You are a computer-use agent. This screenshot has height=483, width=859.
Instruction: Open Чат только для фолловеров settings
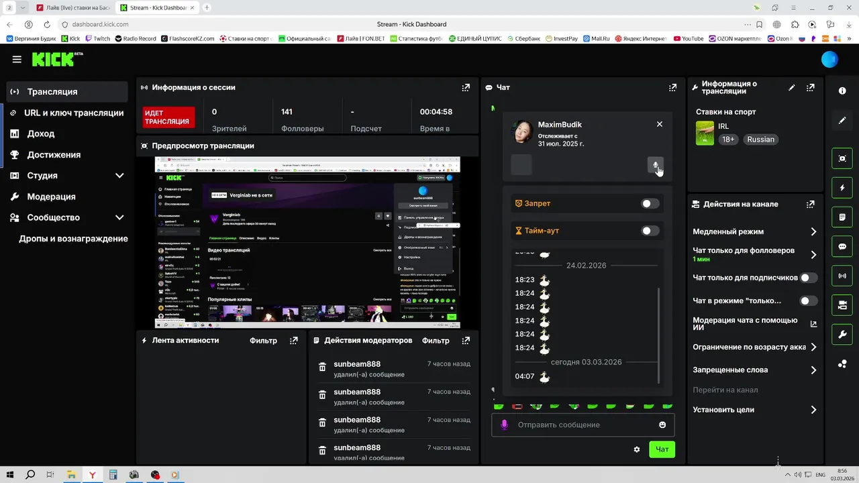tap(755, 254)
